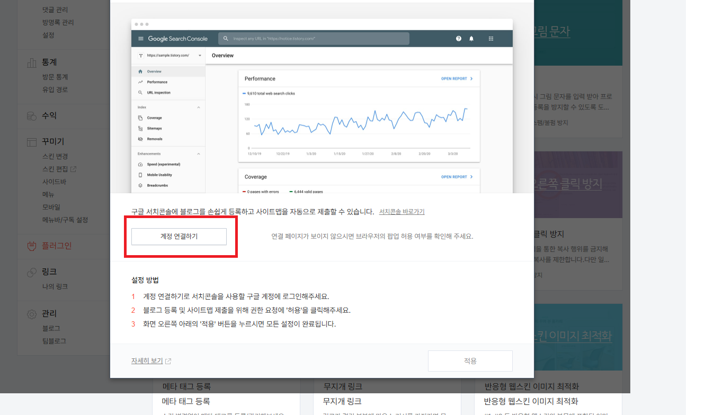Open 팀블로그 under 관리
Screen dimensions: 723x415
pos(54,341)
